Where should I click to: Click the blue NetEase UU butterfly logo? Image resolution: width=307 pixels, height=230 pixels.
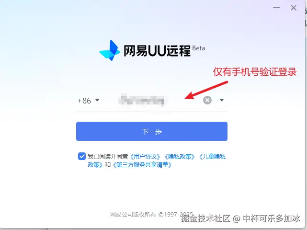[110, 50]
